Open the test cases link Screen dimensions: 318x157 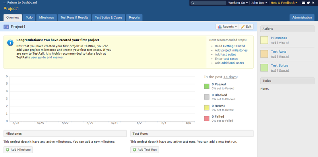[x=231, y=59]
